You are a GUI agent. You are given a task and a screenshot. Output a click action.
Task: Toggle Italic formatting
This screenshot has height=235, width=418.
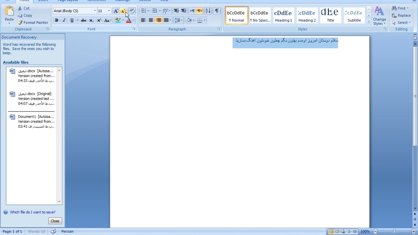64,20
